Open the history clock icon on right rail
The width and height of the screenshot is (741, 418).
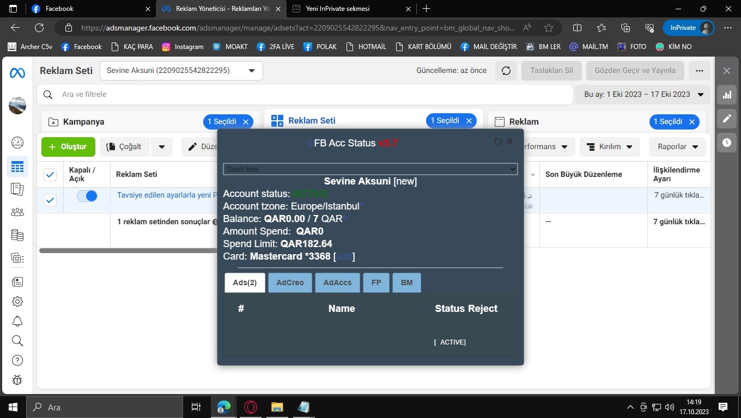(727, 143)
